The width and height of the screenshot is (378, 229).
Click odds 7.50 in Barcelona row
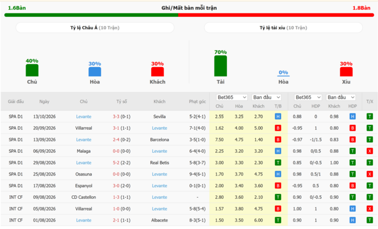219,140
